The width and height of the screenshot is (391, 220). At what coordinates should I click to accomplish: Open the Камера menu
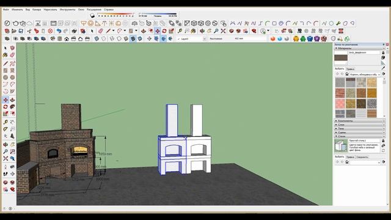click(37, 10)
